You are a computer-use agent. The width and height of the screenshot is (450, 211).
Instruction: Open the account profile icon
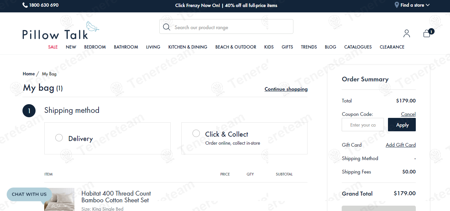click(407, 33)
